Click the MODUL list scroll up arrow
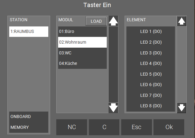 click(113, 21)
